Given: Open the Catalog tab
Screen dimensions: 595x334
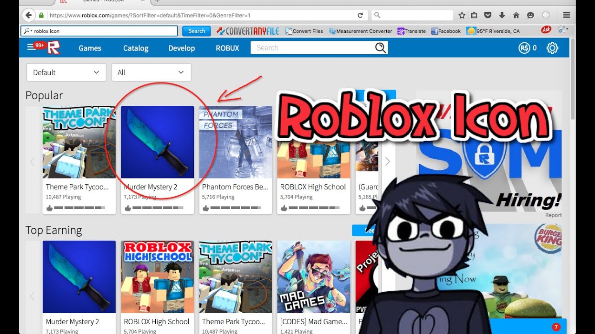Looking at the screenshot, I should point(136,48).
